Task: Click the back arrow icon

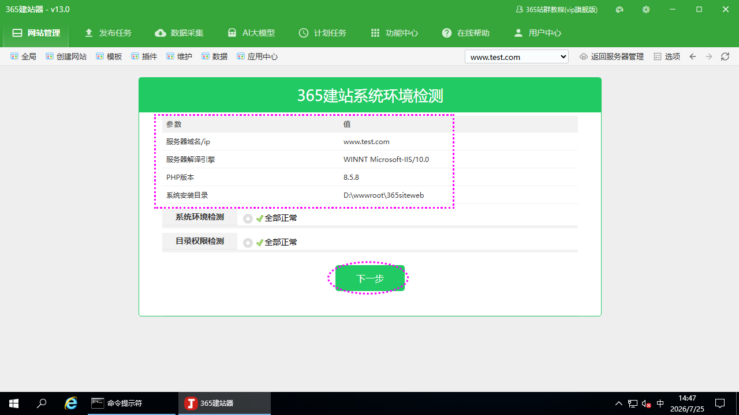Action: tap(693, 56)
